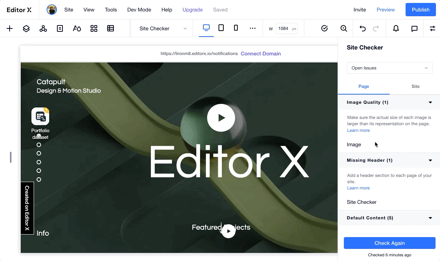The image size is (440, 260).
Task: Click the Preview link
Action: point(386,10)
